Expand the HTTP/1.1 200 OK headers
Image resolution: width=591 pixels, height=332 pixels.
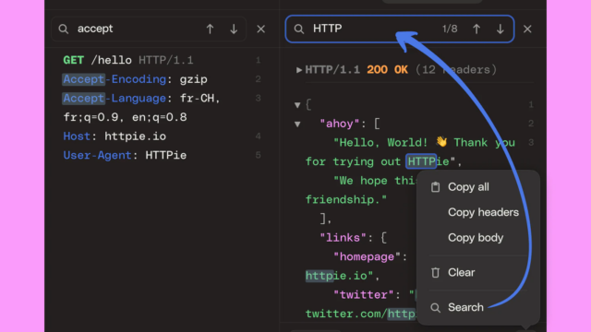click(x=299, y=70)
